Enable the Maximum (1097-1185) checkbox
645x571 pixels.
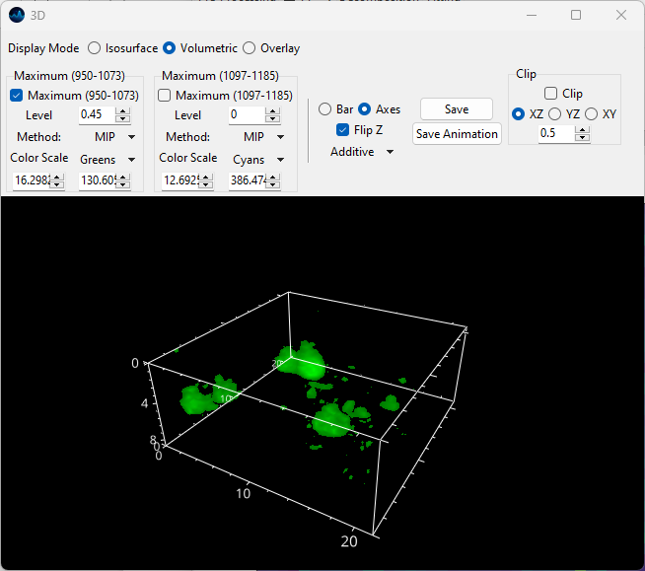point(165,96)
